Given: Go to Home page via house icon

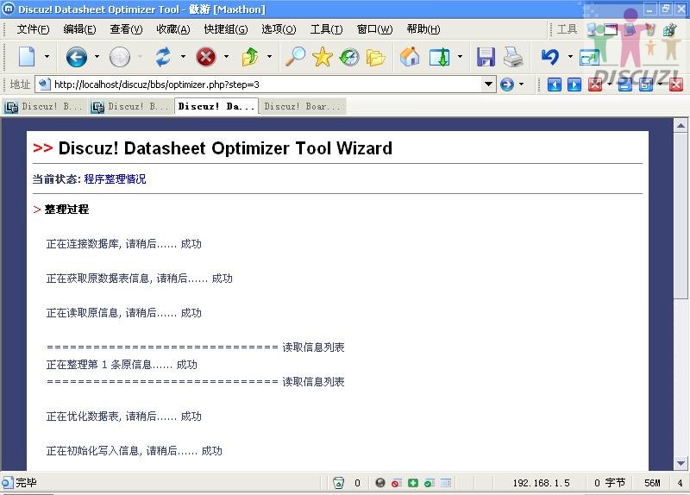Looking at the screenshot, I should [410, 57].
